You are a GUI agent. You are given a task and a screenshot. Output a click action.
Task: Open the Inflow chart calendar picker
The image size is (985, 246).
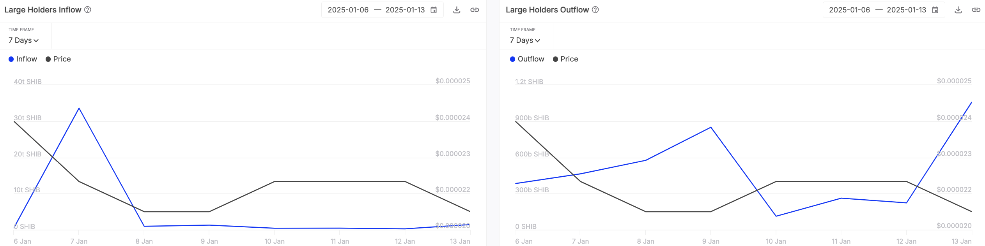[434, 10]
